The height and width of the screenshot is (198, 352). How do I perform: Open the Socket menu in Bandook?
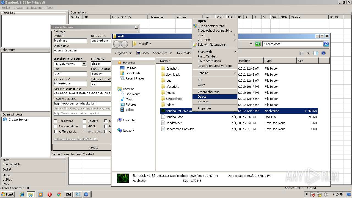6,8
